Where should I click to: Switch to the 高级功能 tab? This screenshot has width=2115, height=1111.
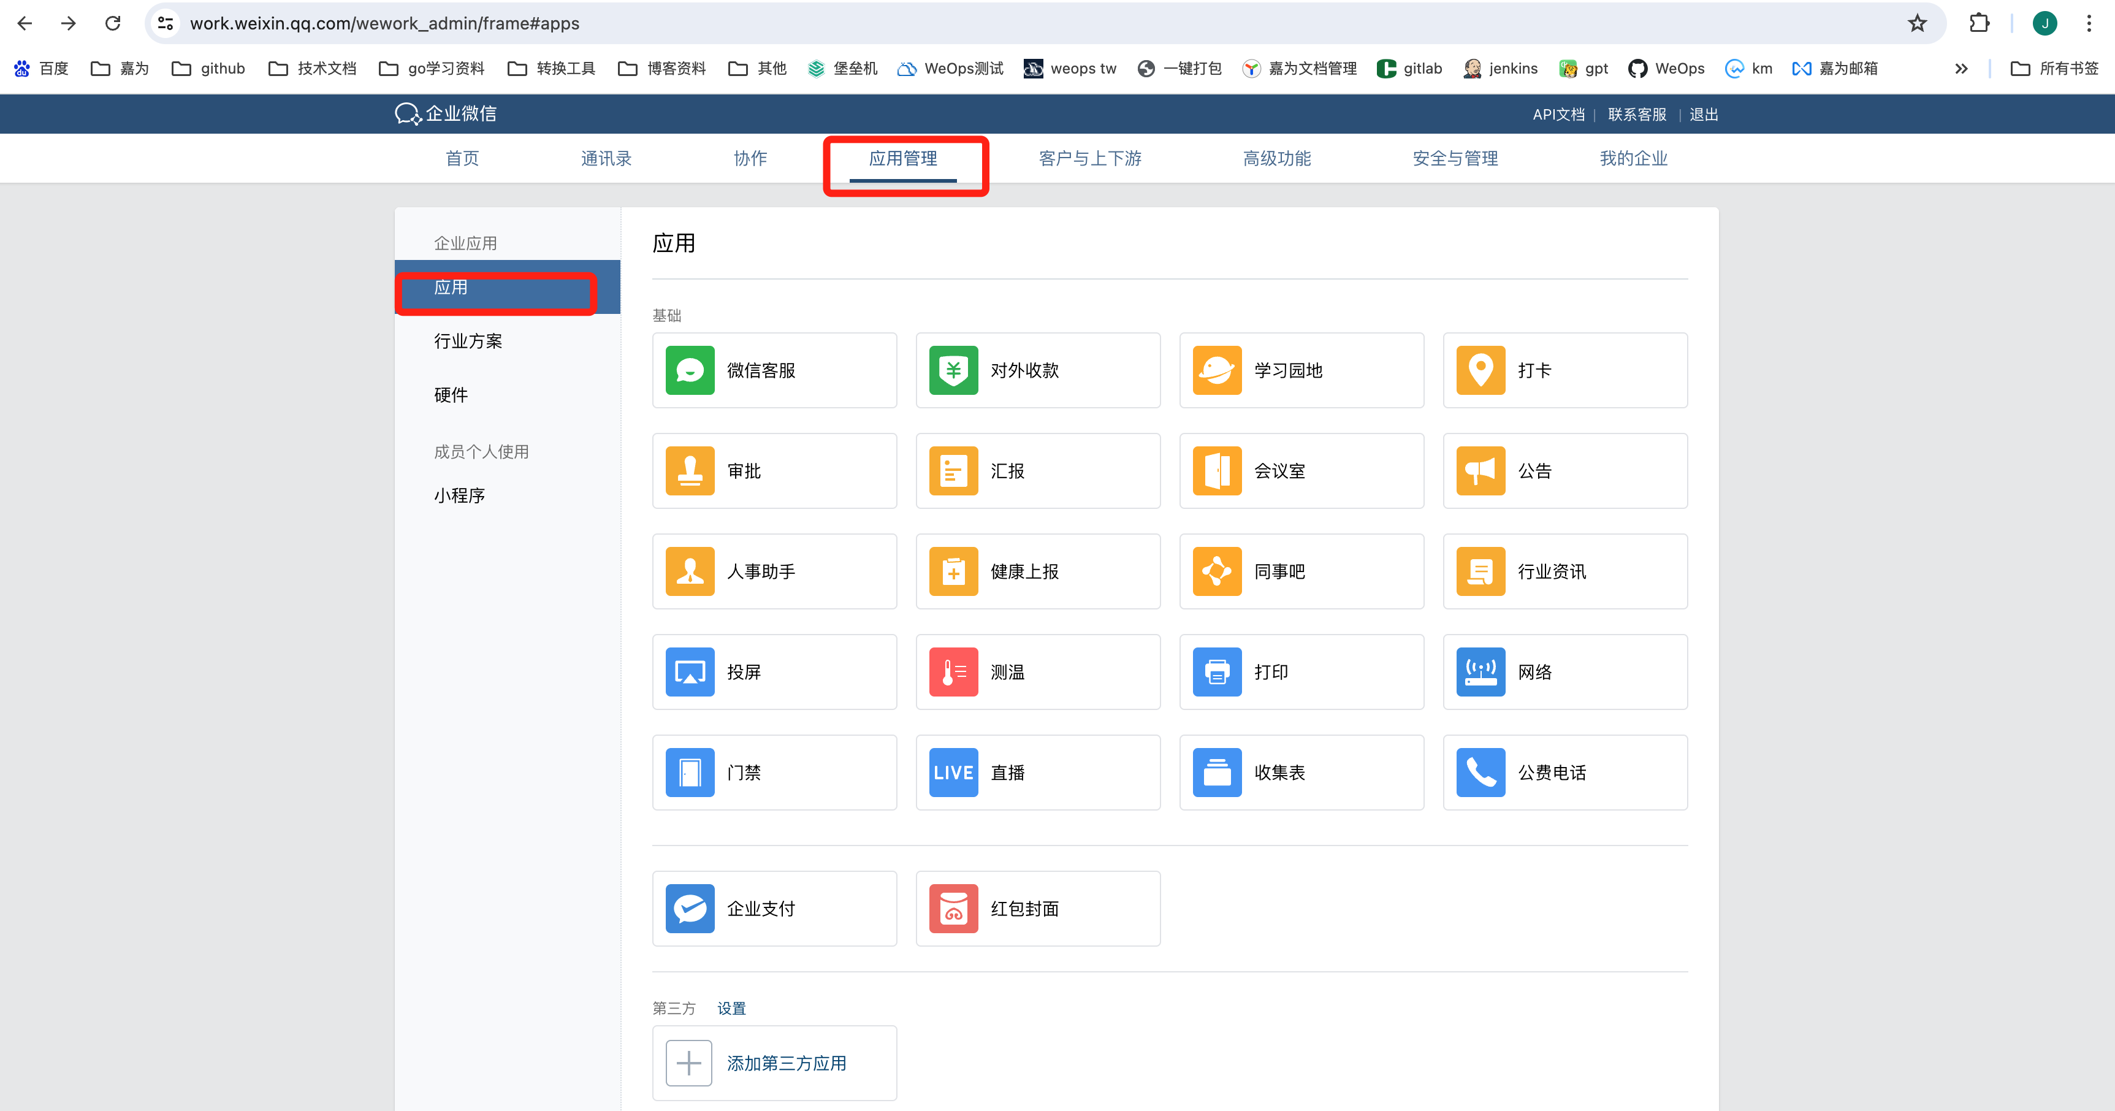[1277, 158]
